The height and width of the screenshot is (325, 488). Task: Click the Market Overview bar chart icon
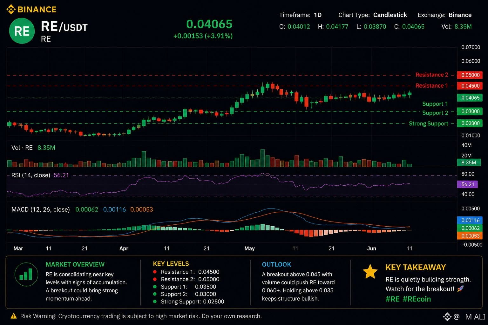26,274
